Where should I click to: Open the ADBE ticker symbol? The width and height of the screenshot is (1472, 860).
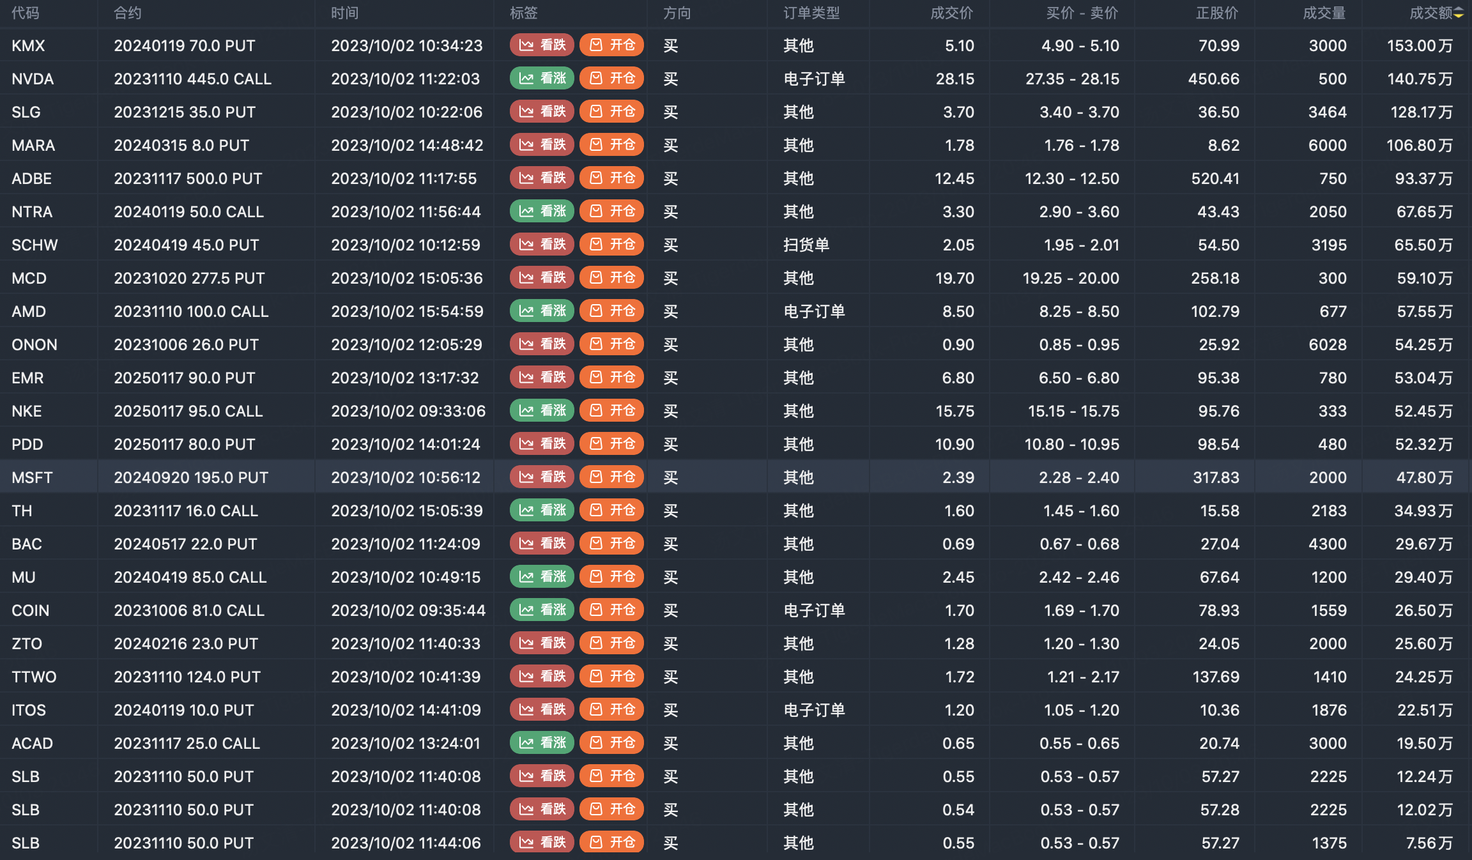[31, 178]
